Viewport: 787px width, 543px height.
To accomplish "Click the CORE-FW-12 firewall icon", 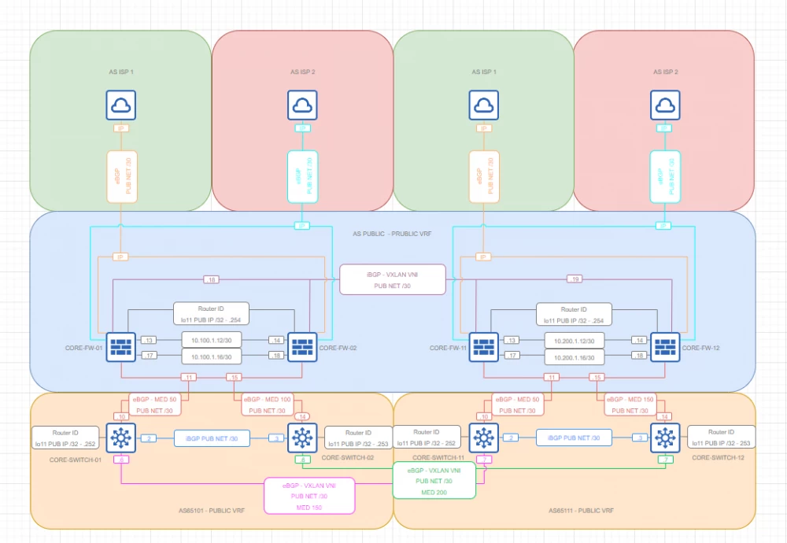I will tap(665, 347).
